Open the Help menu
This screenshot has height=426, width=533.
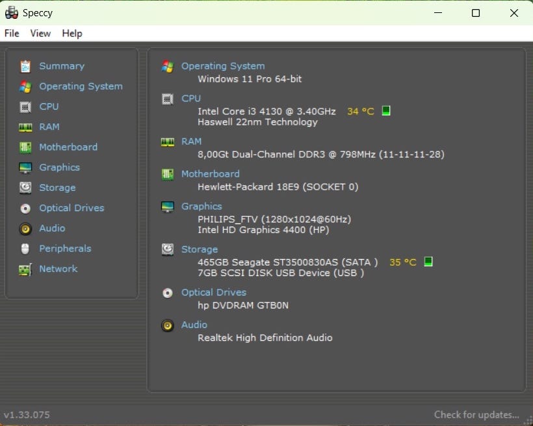pos(72,33)
